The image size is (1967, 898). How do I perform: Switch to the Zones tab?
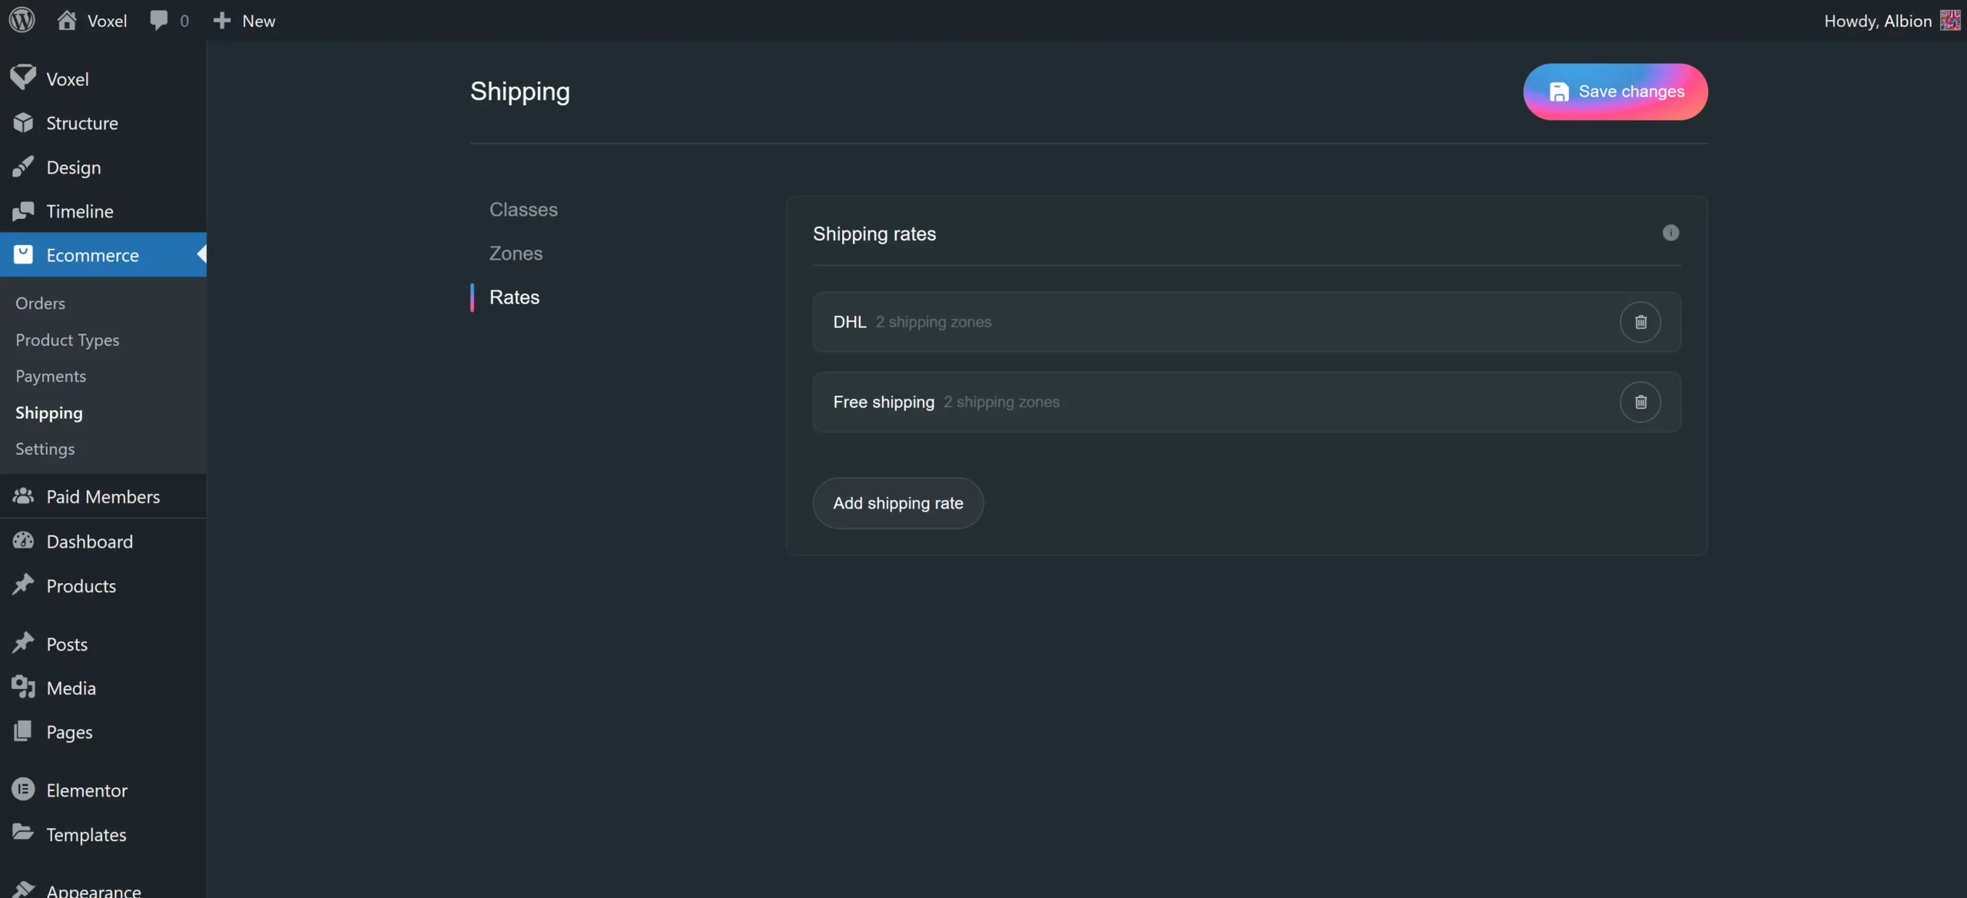coord(516,253)
